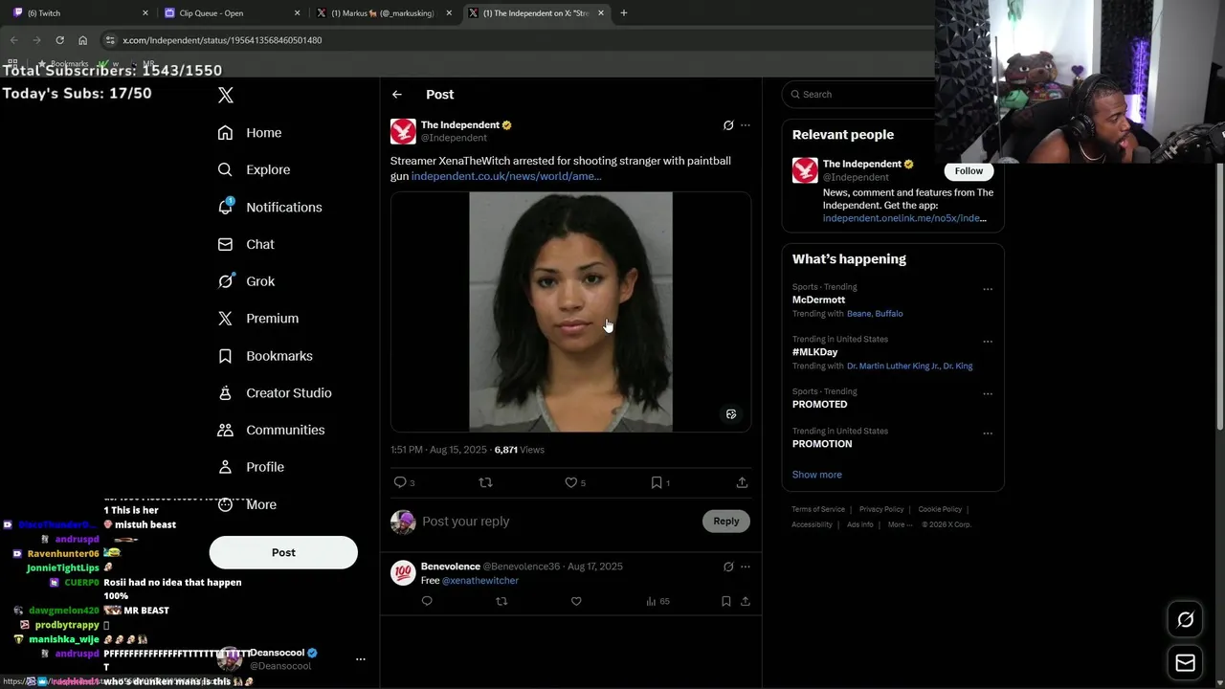Open the floating Grok button

tap(1185, 620)
